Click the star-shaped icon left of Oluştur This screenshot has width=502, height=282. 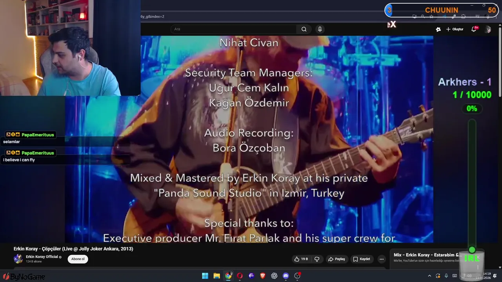tap(438, 29)
